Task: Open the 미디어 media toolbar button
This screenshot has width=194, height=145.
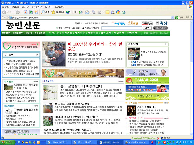Action: (72, 12)
